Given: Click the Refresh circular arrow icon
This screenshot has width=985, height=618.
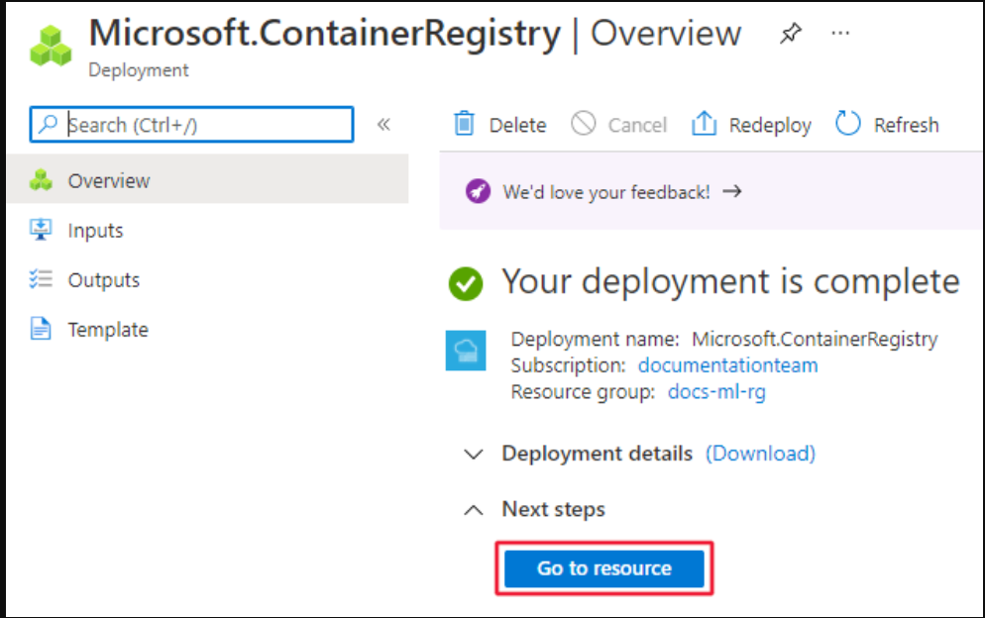Looking at the screenshot, I should point(847,124).
